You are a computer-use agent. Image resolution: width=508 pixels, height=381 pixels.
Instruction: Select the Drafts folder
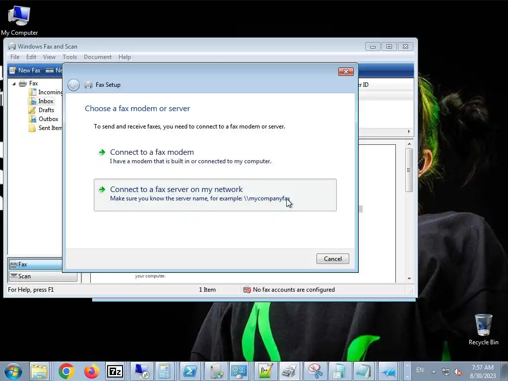42,110
